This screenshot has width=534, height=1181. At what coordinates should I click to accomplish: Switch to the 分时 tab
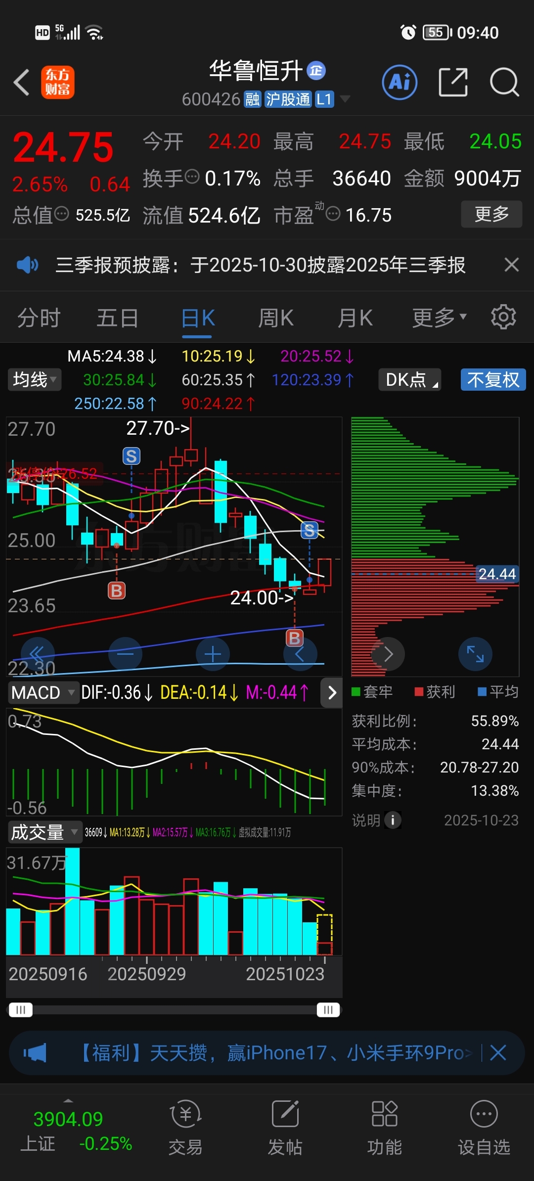click(39, 318)
